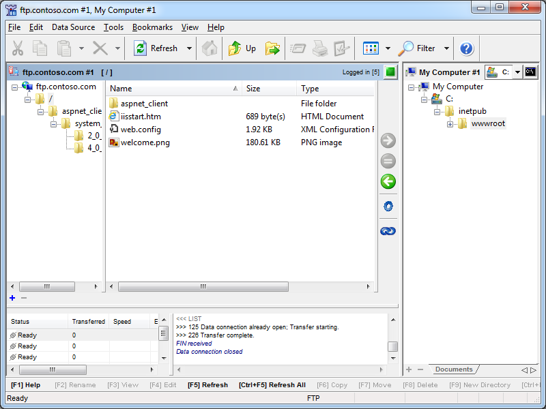Open the Bookmarks menu
This screenshot has height=409, width=546.
click(152, 27)
